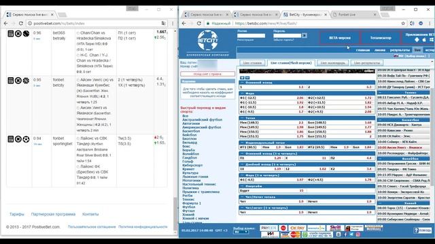The height and width of the screenshot is (244, 435).
Task: Bookmark the BetCity page with the star icon
Action: [403, 24]
